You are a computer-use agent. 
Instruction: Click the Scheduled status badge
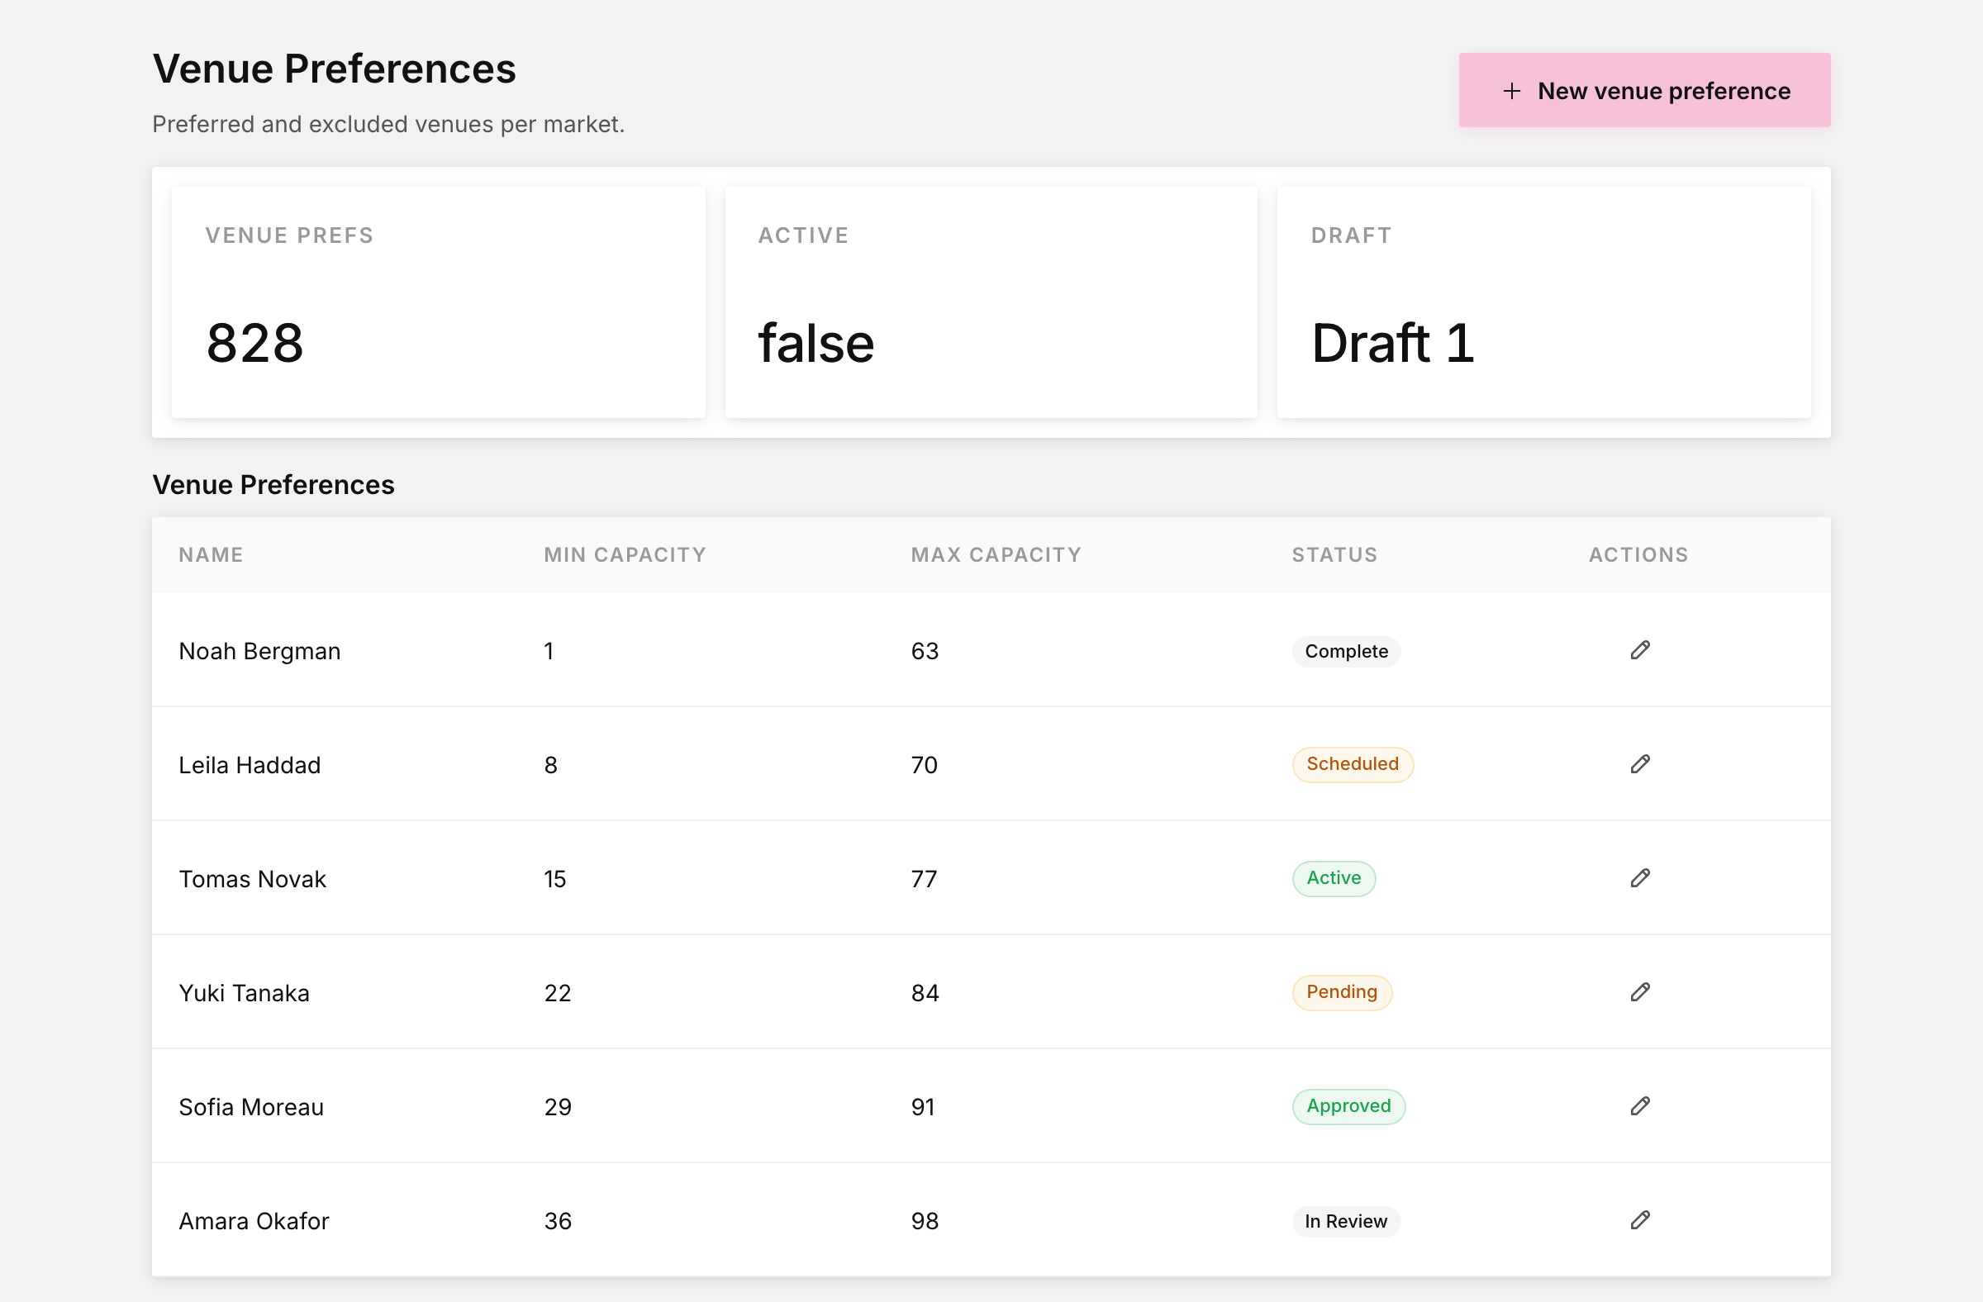(1353, 765)
